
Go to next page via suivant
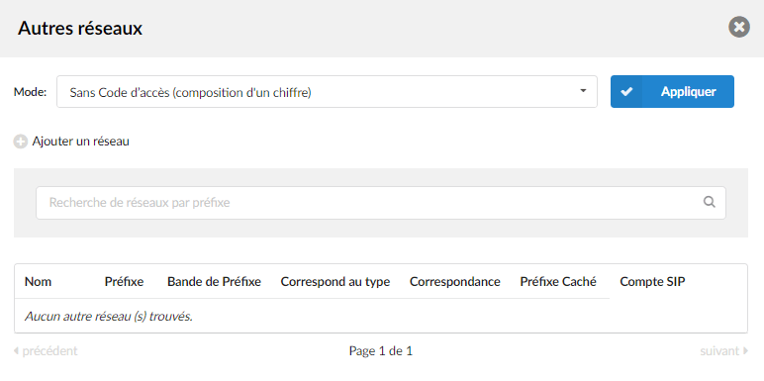tap(724, 350)
